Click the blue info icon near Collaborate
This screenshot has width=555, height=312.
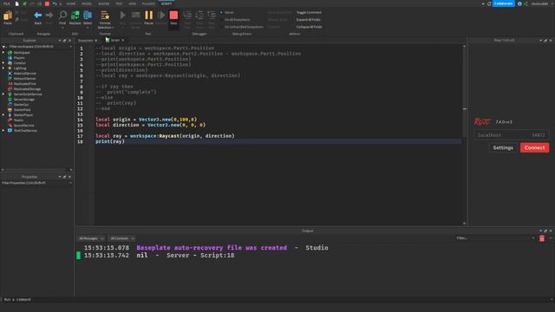[x=519, y=3]
